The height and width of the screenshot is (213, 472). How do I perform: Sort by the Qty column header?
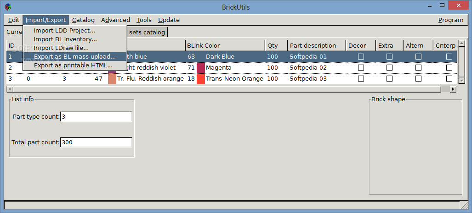[276, 46]
